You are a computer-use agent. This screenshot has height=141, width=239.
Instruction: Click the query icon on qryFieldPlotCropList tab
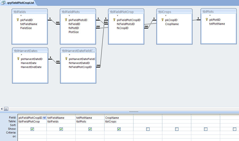(x=3, y=3)
